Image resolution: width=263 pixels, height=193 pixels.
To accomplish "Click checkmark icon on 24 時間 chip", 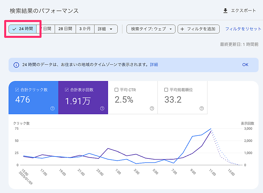I will pyautogui.click(x=14, y=29).
